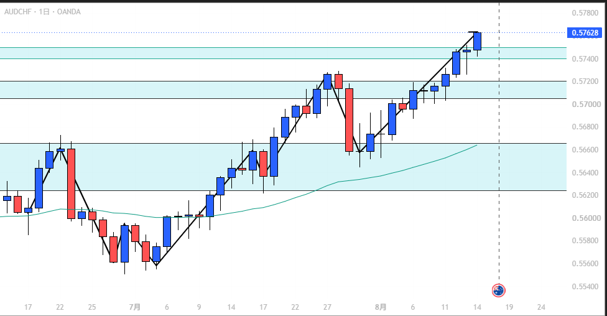Click the OANDA broker label
This screenshot has height=316, width=607.
tap(69, 12)
